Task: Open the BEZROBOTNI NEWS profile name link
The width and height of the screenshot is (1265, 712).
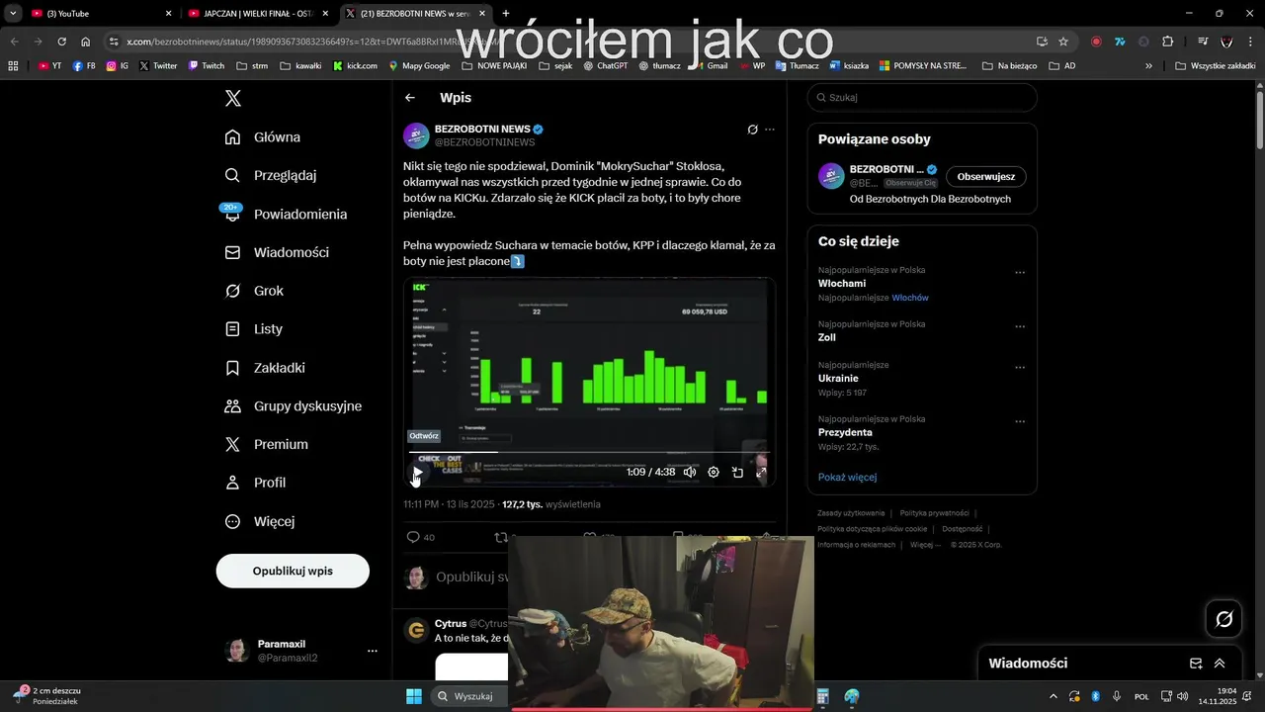Action: coord(482,129)
